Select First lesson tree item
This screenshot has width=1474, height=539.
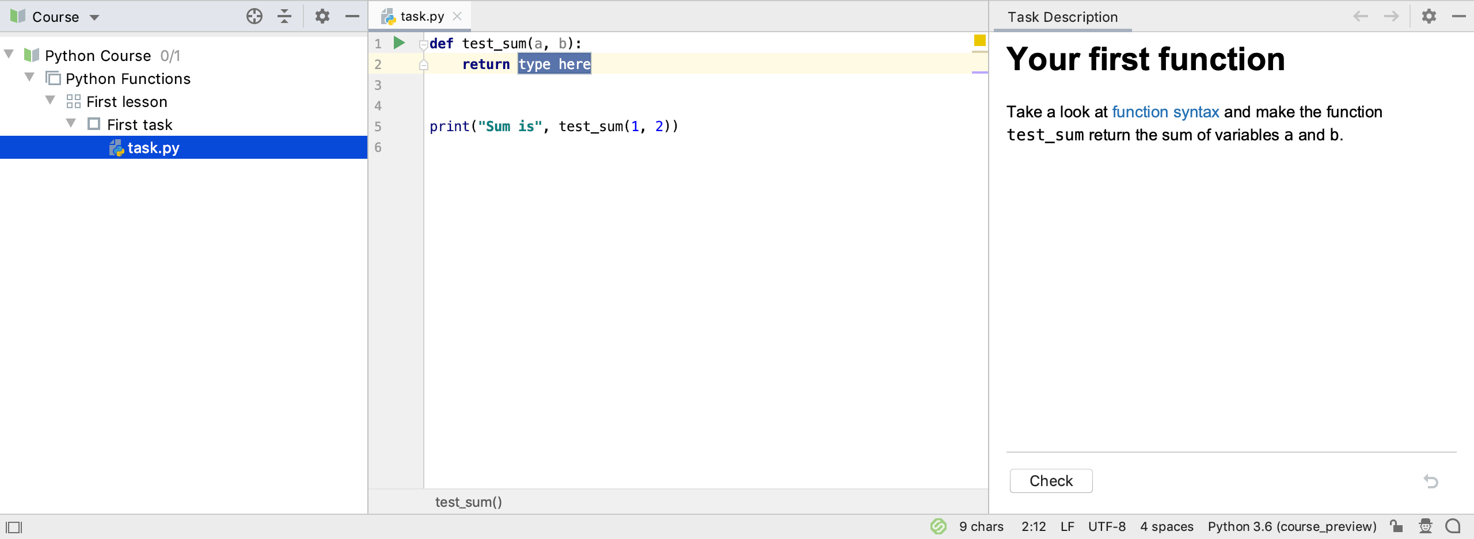(x=127, y=102)
